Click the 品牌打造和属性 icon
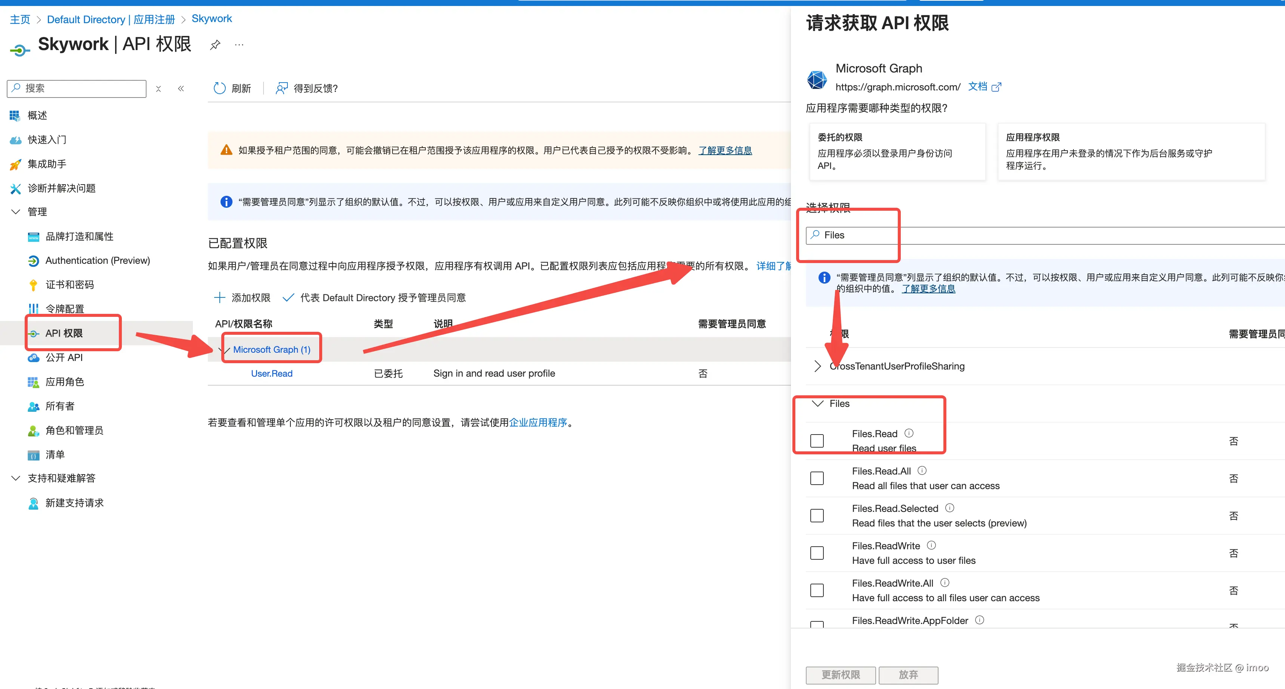The image size is (1285, 689). (33, 237)
